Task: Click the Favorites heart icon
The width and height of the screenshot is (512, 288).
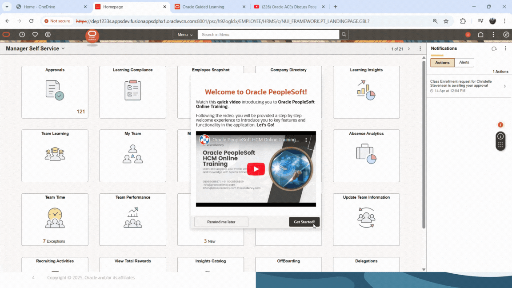Action: pyautogui.click(x=35, y=35)
